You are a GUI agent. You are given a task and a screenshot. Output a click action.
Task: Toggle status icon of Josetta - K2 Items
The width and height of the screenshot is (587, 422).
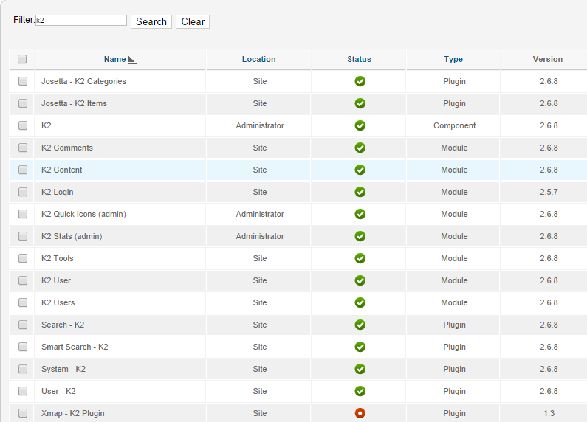360,103
